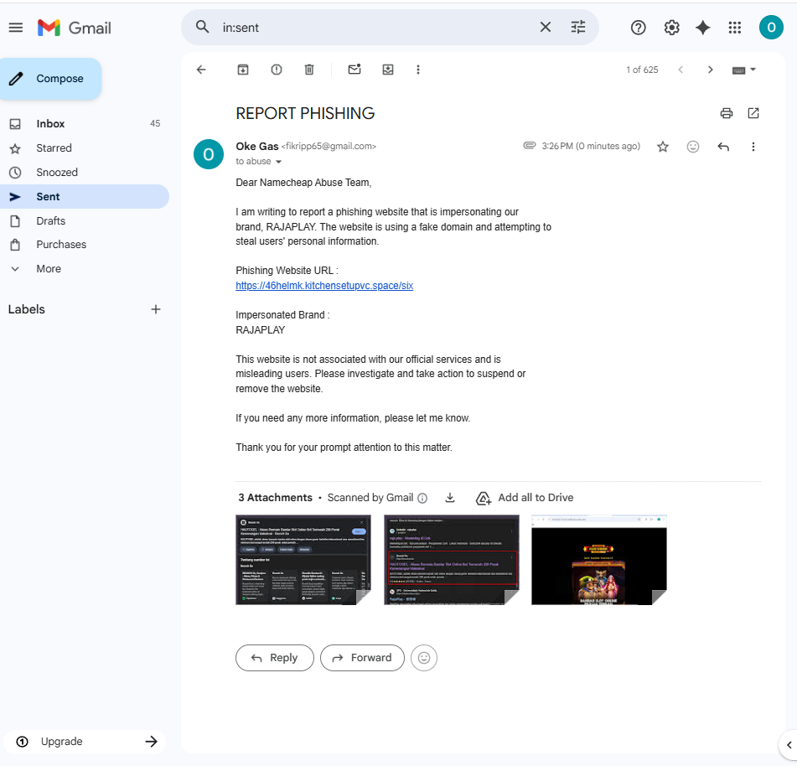Open the Snoozed folder

[84, 173]
